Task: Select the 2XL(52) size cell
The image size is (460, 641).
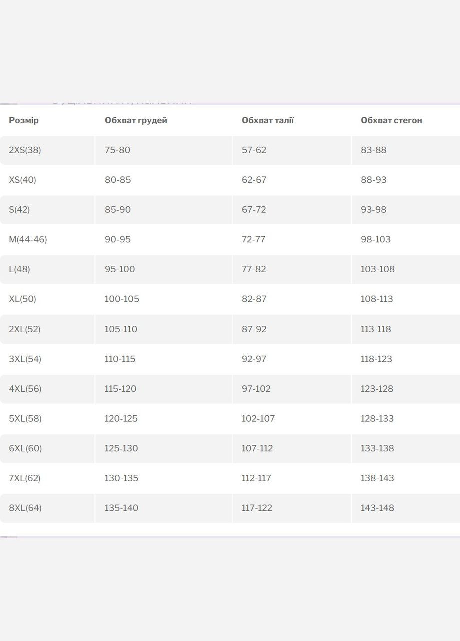Action: pos(25,329)
